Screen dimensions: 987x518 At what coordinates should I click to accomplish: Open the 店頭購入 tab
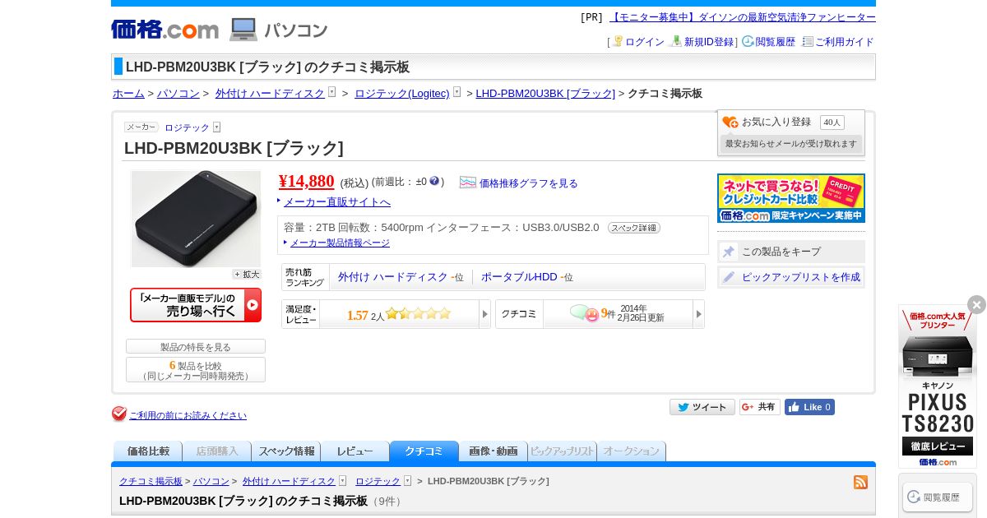(x=217, y=451)
